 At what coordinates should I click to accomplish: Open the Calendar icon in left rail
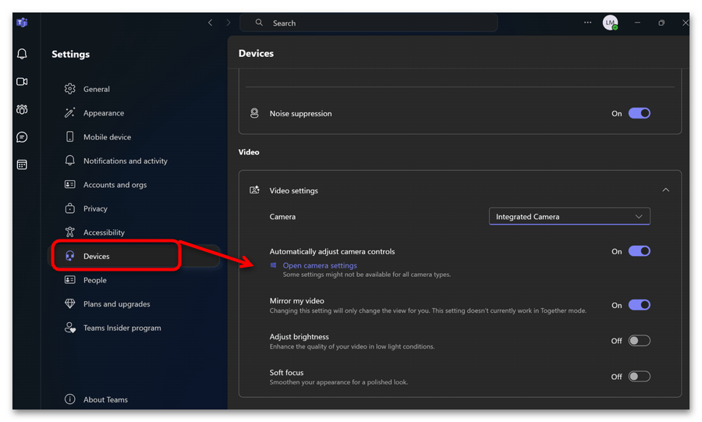coord(22,165)
